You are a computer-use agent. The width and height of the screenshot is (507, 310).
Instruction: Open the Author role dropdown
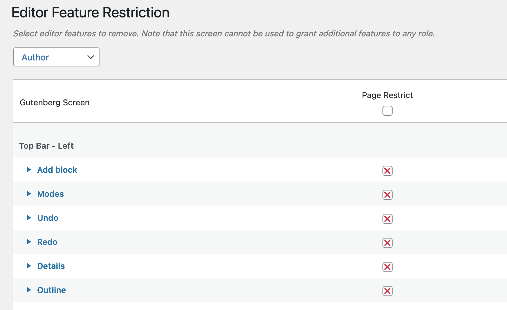56,57
